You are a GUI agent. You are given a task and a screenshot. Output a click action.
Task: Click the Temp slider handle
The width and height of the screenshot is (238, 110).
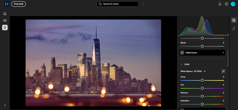coord(202,80)
